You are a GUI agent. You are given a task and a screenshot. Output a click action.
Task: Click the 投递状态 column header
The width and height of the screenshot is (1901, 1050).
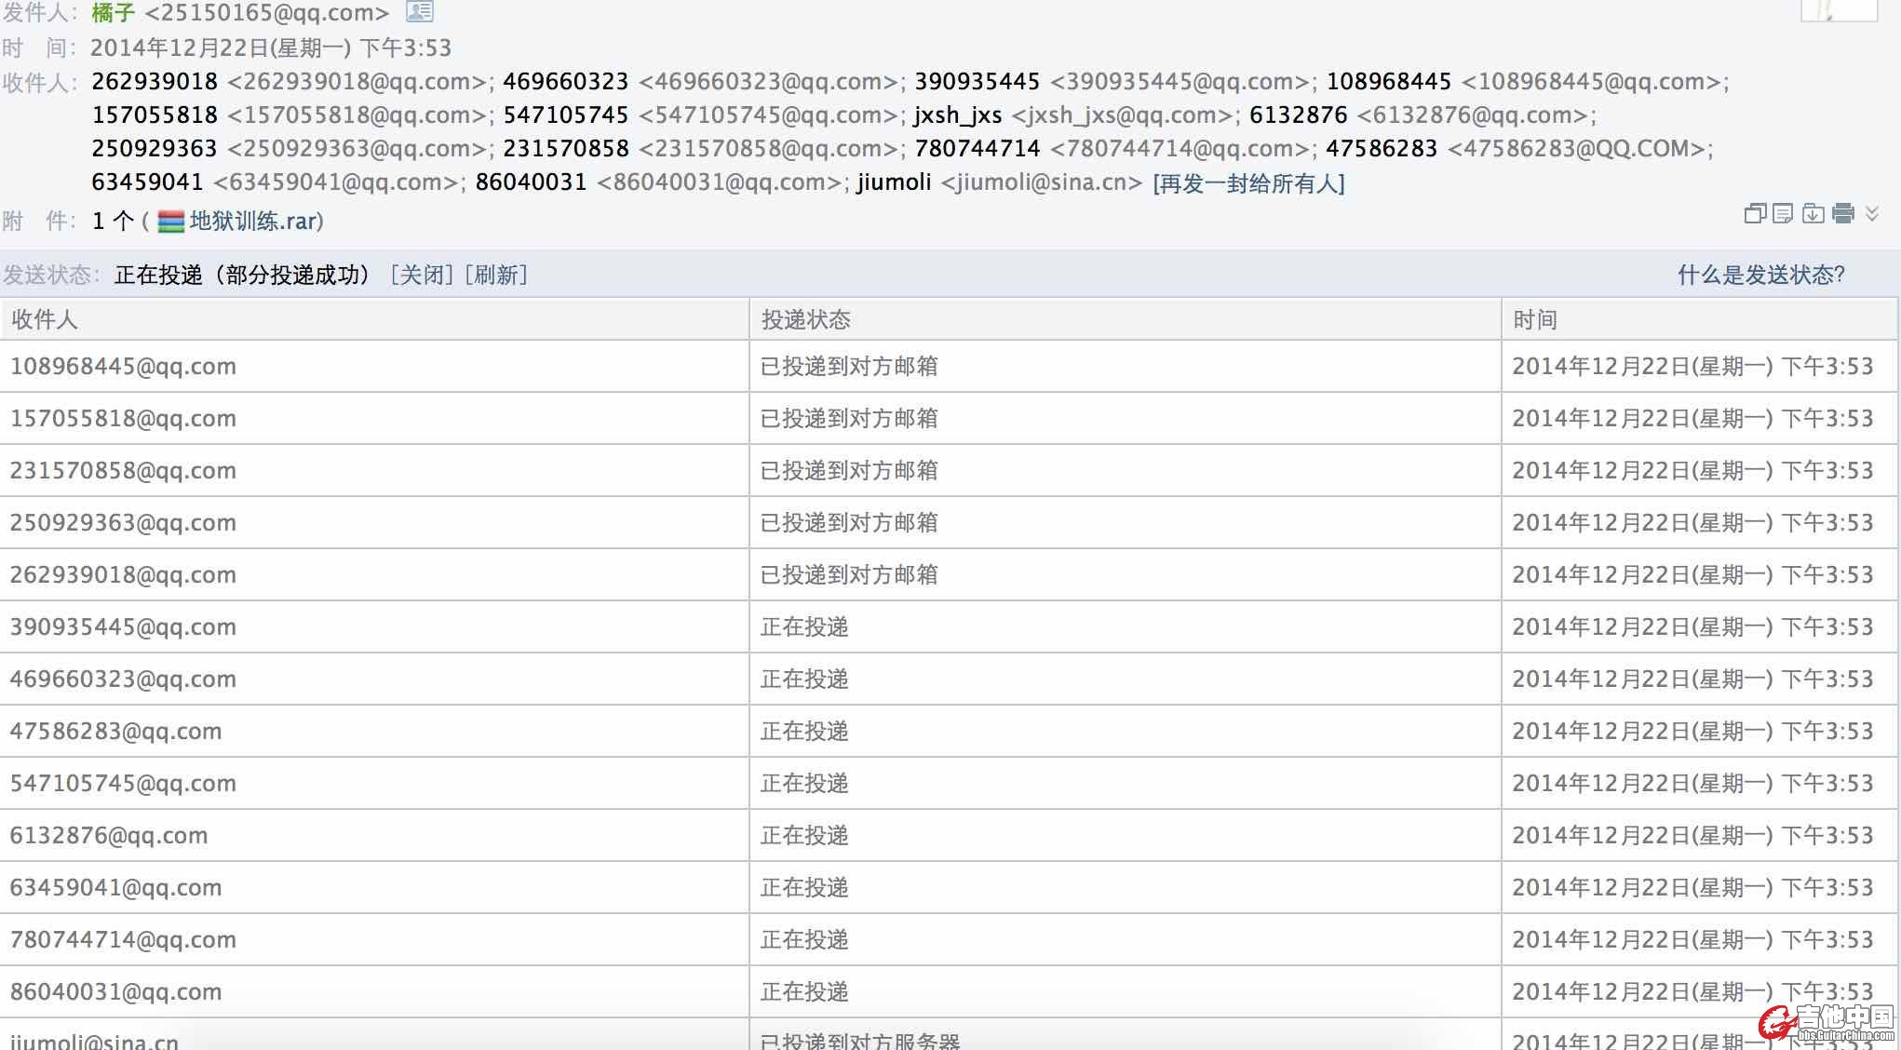pos(805,320)
